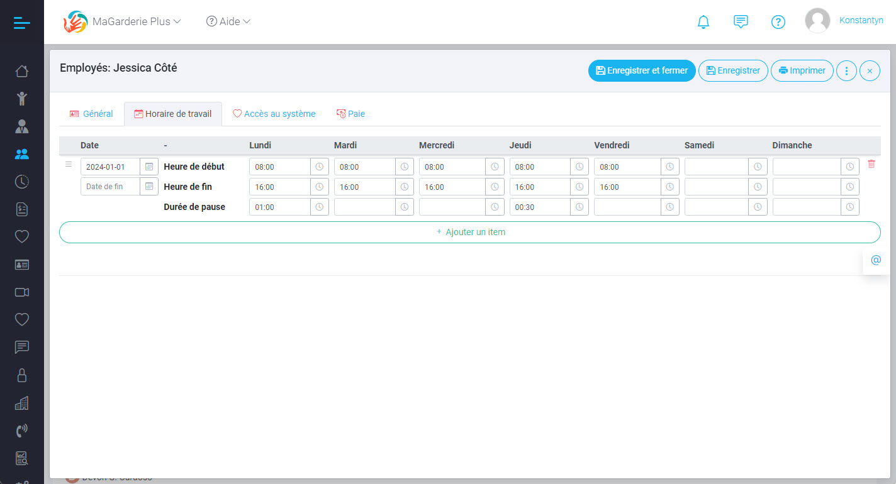This screenshot has width=896, height=484.
Task: Click the phone icon in the sidebar
Action: click(x=21, y=430)
